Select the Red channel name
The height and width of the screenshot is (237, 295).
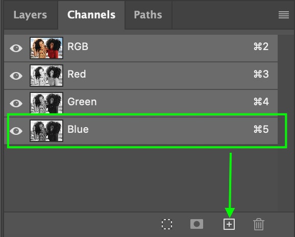pyautogui.click(x=77, y=74)
